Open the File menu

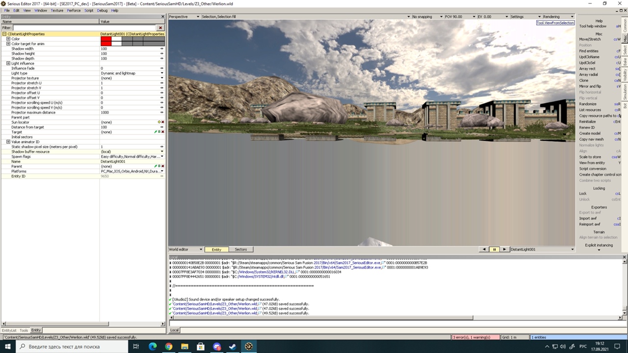(7, 10)
